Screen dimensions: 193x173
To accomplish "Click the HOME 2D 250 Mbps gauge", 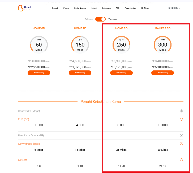I will point(121,45).
